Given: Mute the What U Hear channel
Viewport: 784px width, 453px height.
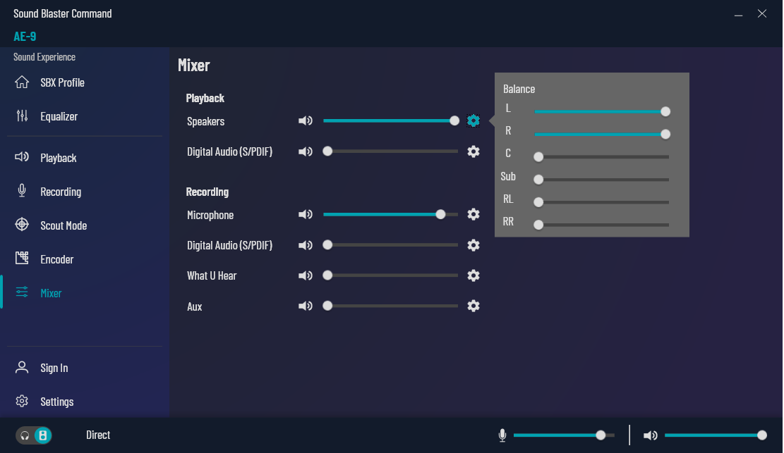Looking at the screenshot, I should click(306, 275).
